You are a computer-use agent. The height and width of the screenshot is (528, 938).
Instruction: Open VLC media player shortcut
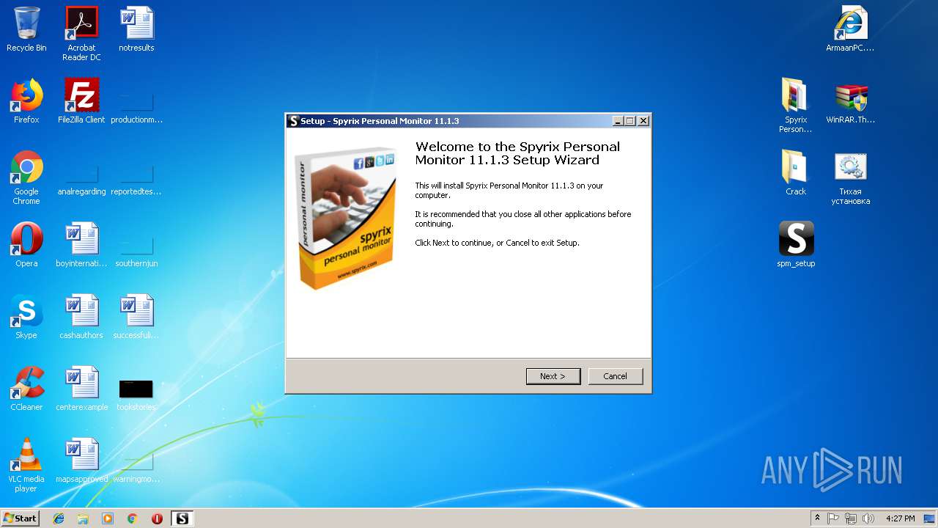pos(26,465)
